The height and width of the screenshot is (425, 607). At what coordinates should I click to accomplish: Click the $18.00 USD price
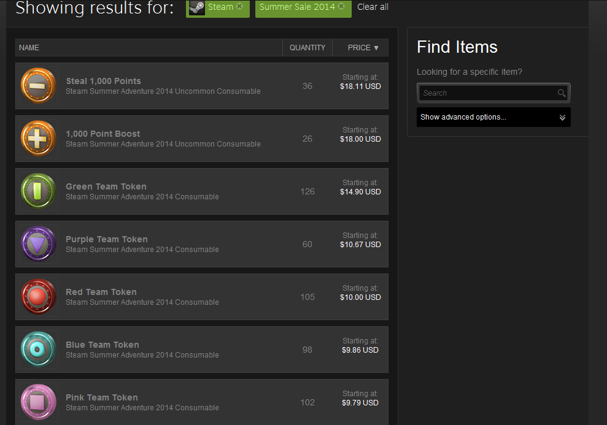click(360, 139)
